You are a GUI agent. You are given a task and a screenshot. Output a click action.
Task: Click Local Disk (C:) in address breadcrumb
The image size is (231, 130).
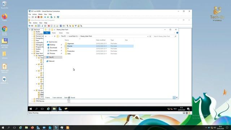tap(73, 36)
